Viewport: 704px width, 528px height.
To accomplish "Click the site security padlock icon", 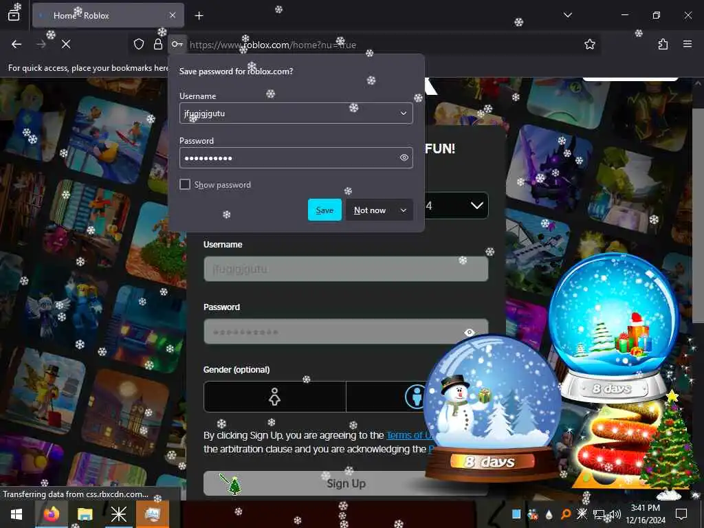I will 158,44.
